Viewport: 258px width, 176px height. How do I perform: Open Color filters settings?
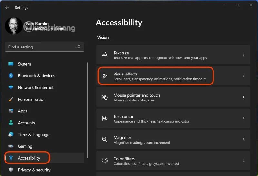point(173,161)
